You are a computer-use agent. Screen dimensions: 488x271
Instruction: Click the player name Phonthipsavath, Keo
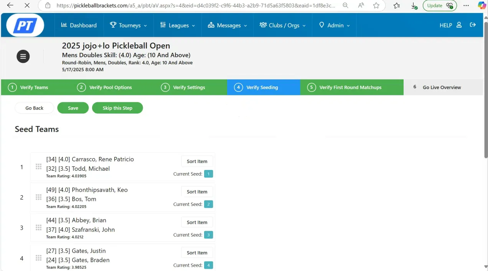(x=100, y=190)
